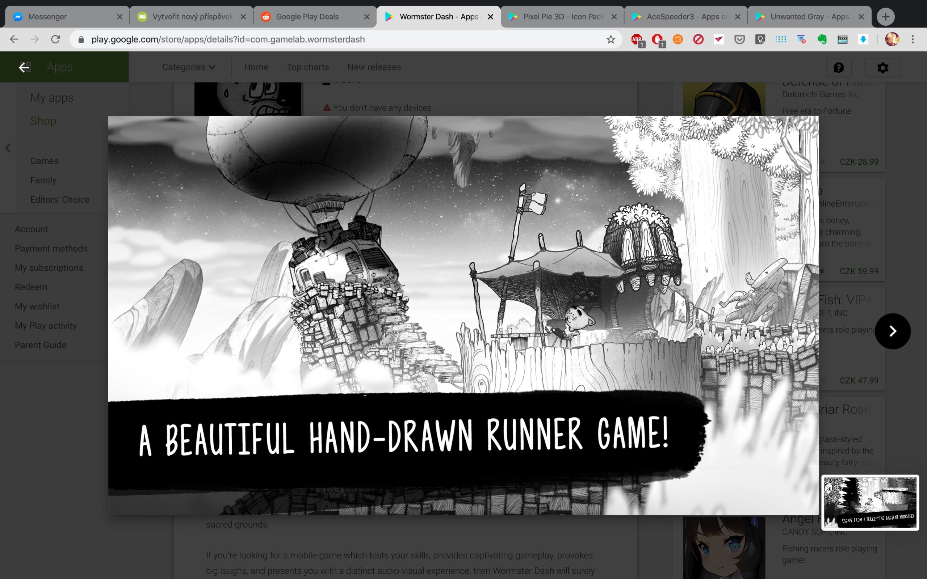Open the Play Store settings gear
The width and height of the screenshot is (927, 579).
point(882,67)
